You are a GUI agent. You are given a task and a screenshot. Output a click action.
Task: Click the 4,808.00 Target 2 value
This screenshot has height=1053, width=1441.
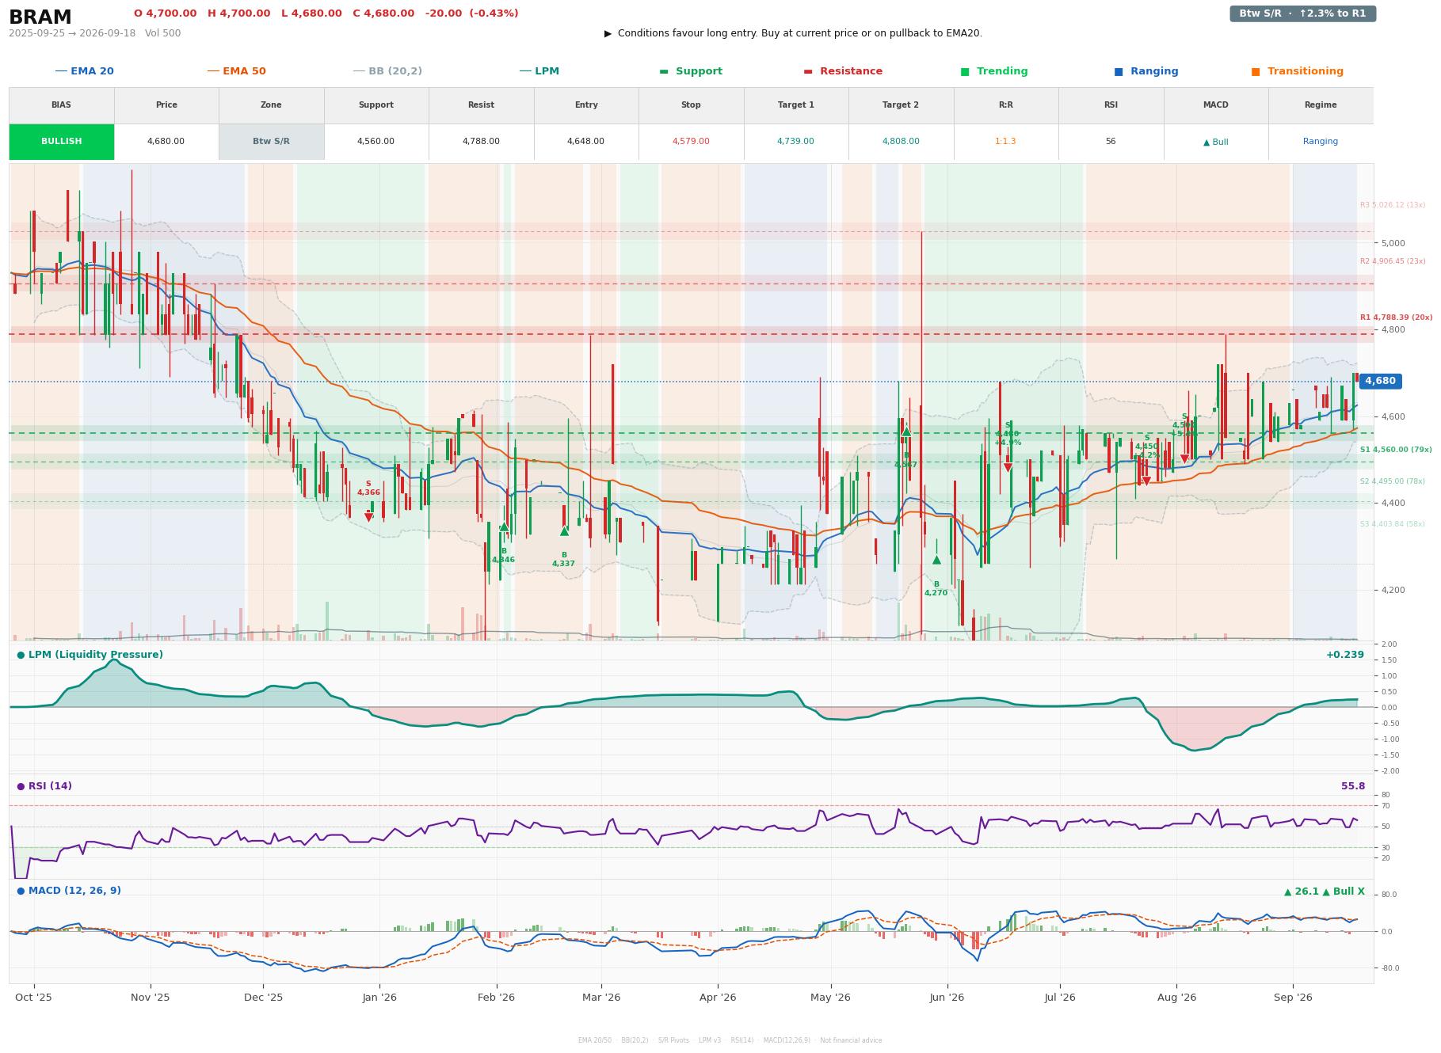901,142
